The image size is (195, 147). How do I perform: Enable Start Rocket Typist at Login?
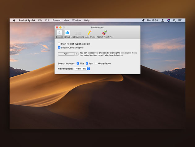pos(59,44)
